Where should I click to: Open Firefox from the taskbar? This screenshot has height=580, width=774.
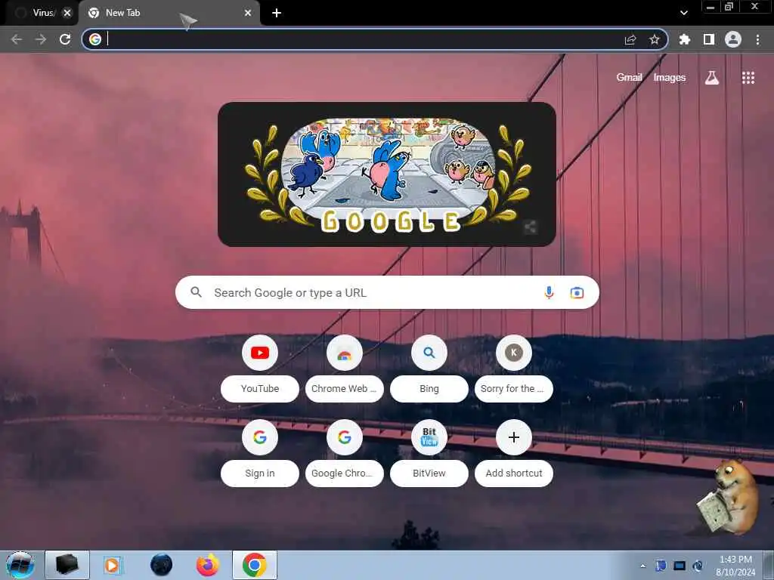tap(207, 565)
